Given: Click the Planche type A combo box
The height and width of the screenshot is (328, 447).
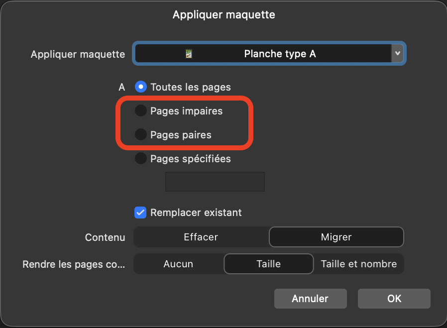Looking at the screenshot, I should click(x=269, y=53).
